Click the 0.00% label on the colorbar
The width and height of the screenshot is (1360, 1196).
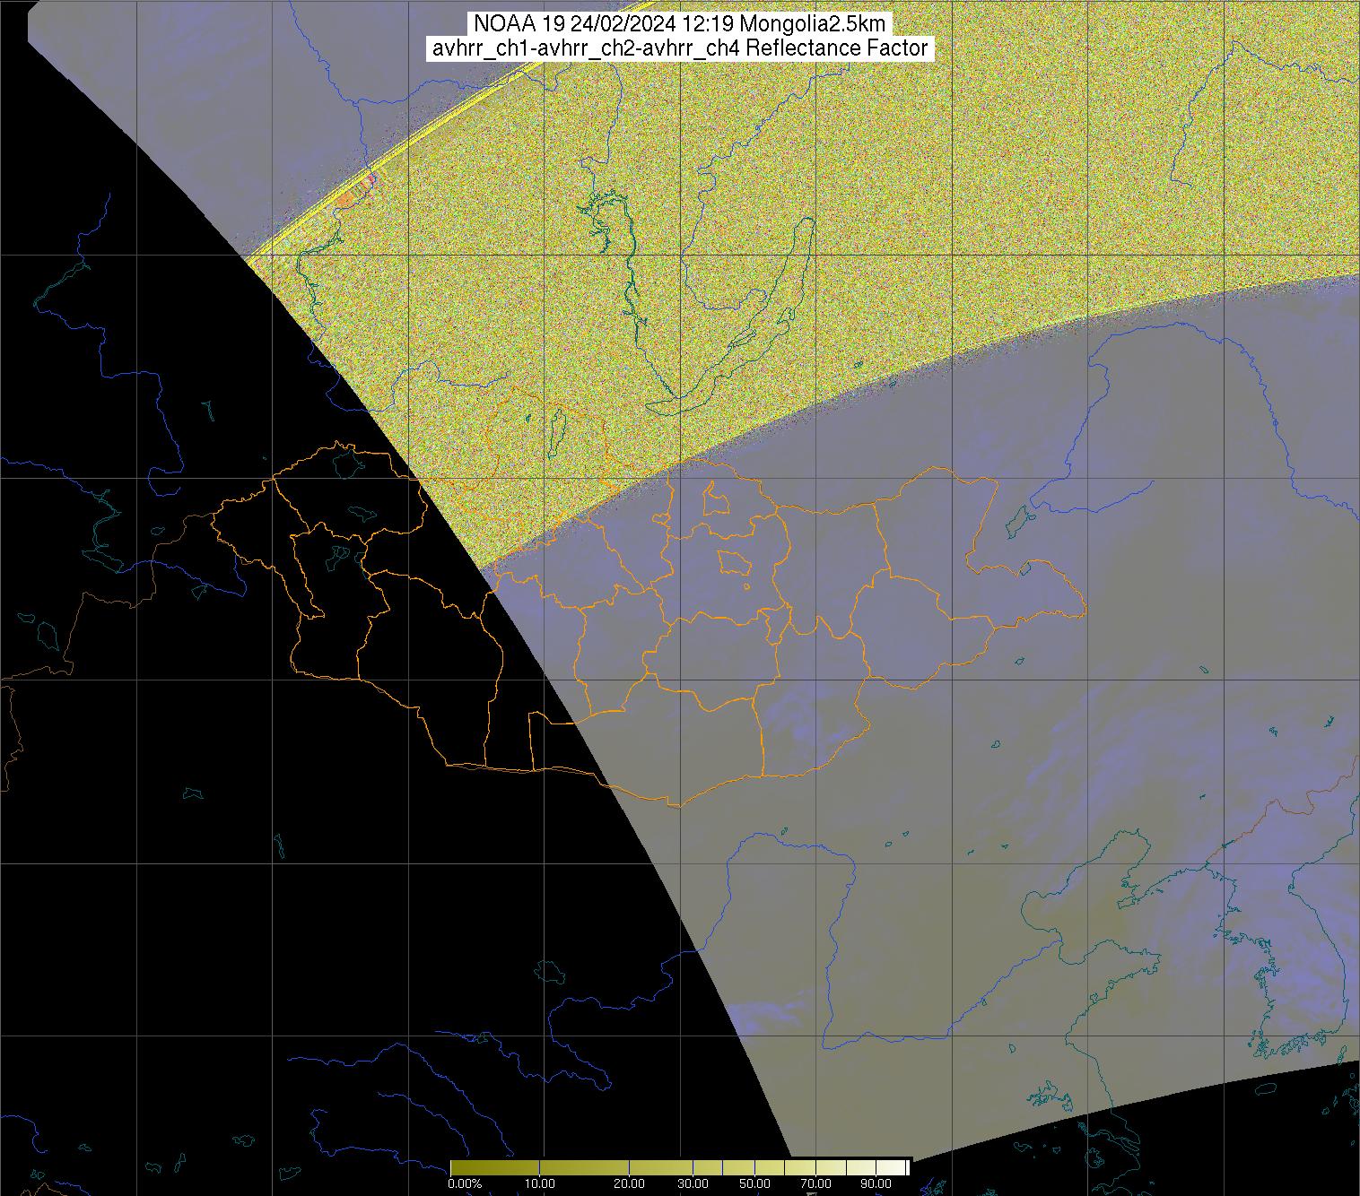point(465,1183)
